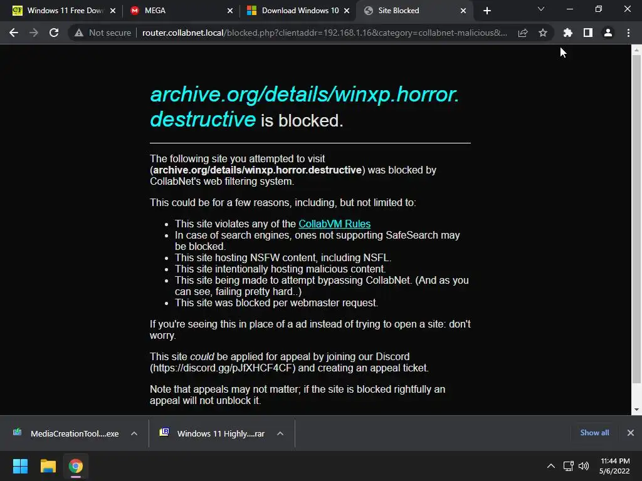Image resolution: width=642 pixels, height=481 pixels.
Task: Open File Explorer from taskbar
Action: (x=48, y=466)
